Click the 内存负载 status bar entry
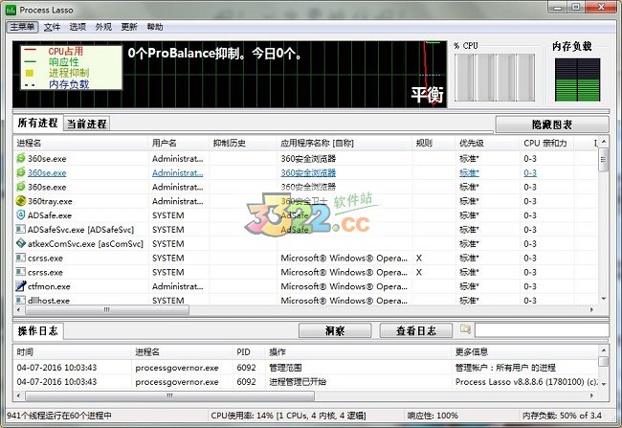The width and height of the screenshot is (622, 428). (562, 416)
